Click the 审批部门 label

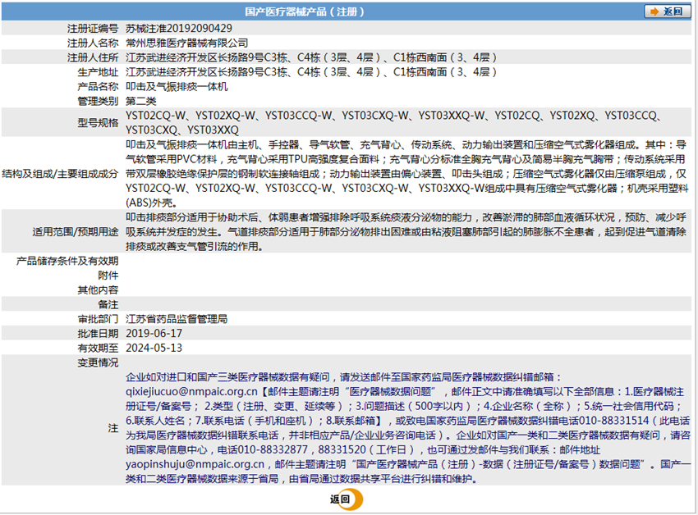(x=98, y=319)
